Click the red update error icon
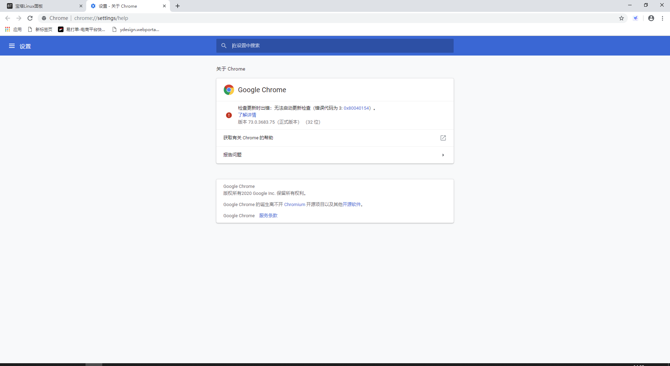Image resolution: width=670 pixels, height=366 pixels. point(229,115)
